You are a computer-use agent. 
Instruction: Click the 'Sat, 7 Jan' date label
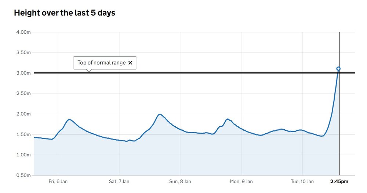pos(119,181)
